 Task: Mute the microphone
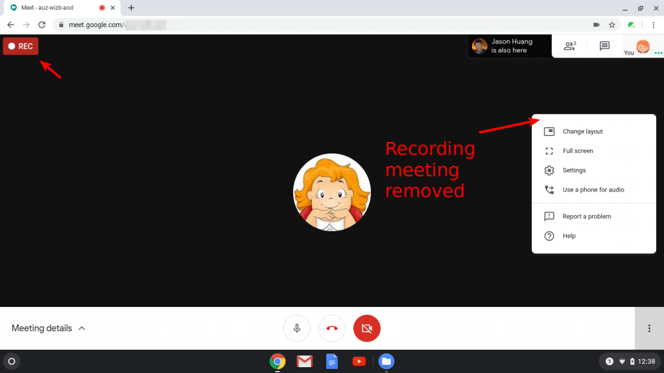297,328
